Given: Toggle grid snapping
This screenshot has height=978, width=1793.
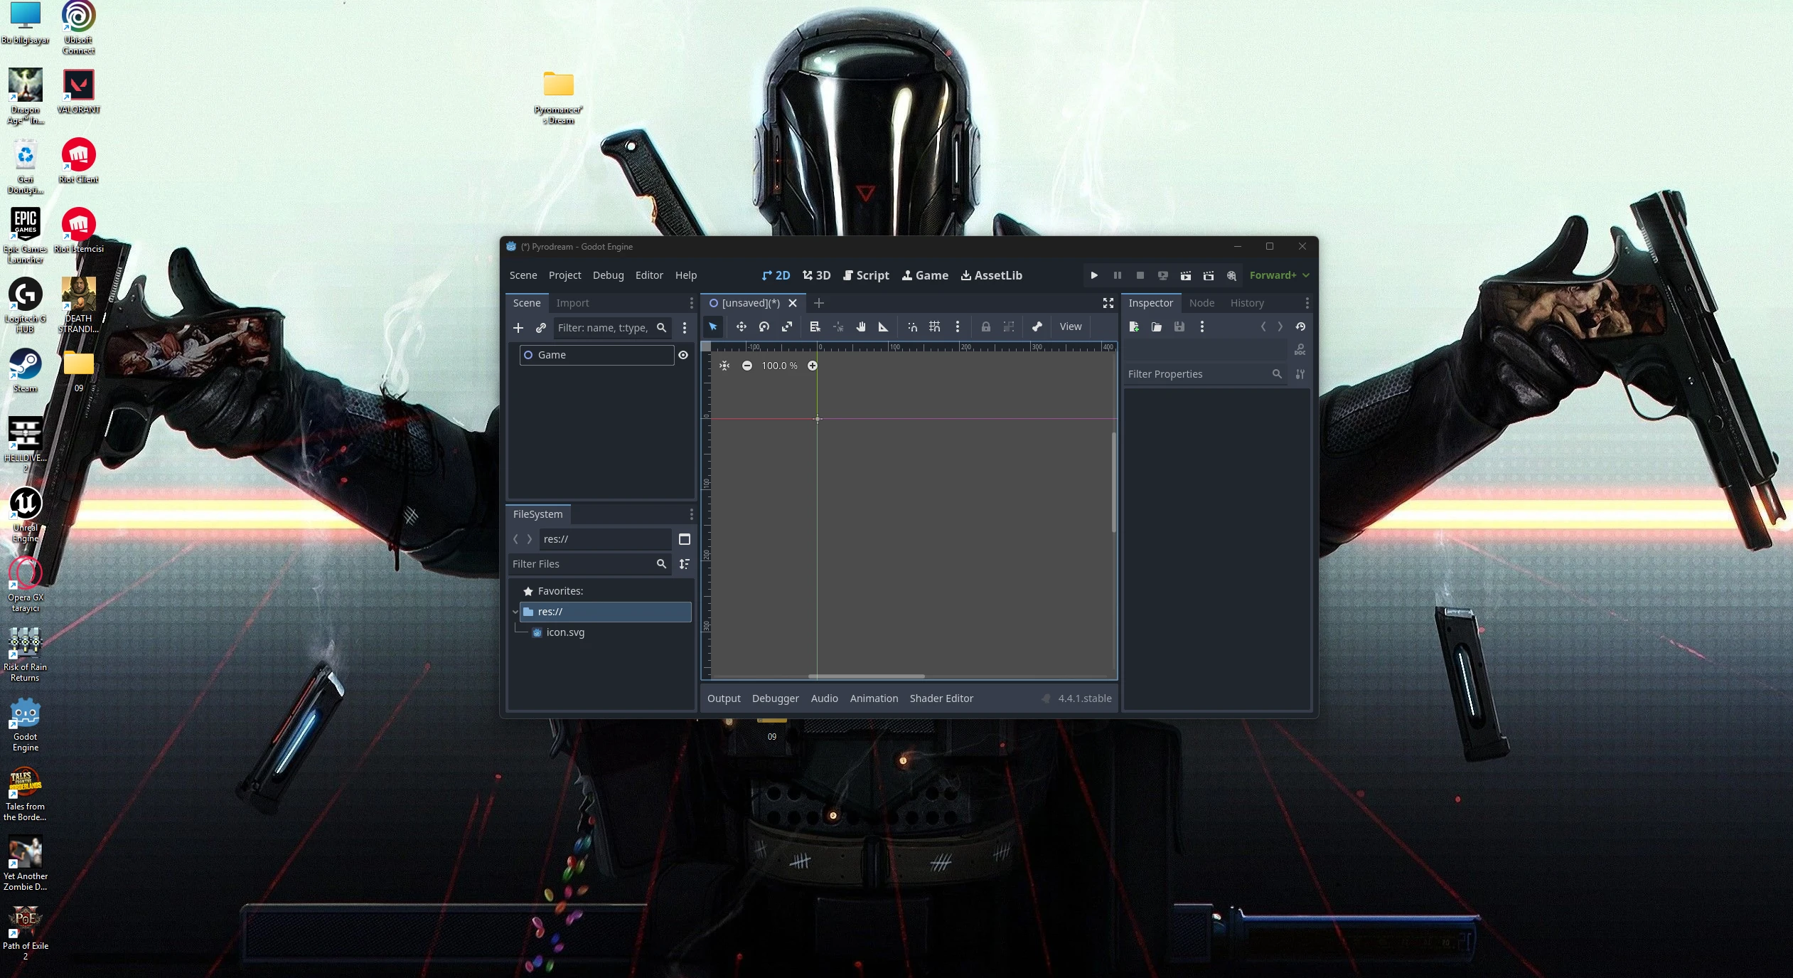Looking at the screenshot, I should click(x=935, y=326).
